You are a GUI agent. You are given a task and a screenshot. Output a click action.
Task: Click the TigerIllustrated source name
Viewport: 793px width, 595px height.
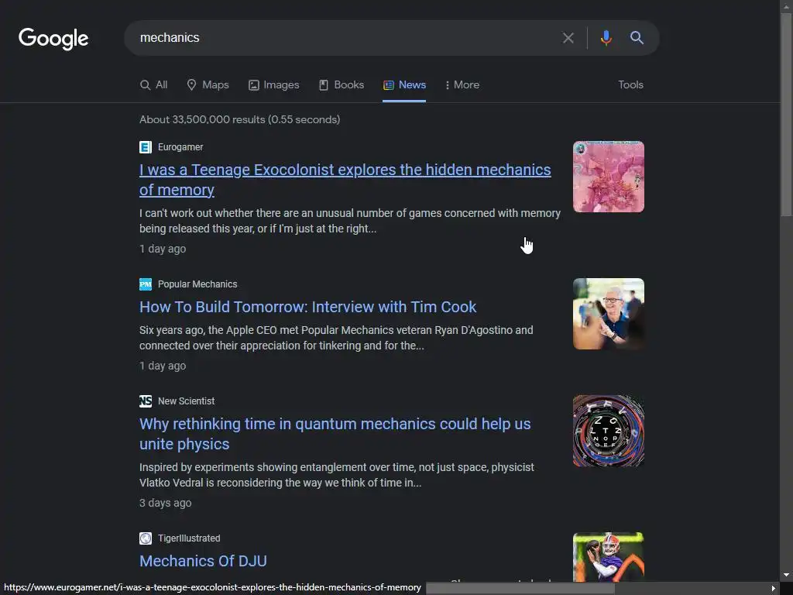[189, 538]
